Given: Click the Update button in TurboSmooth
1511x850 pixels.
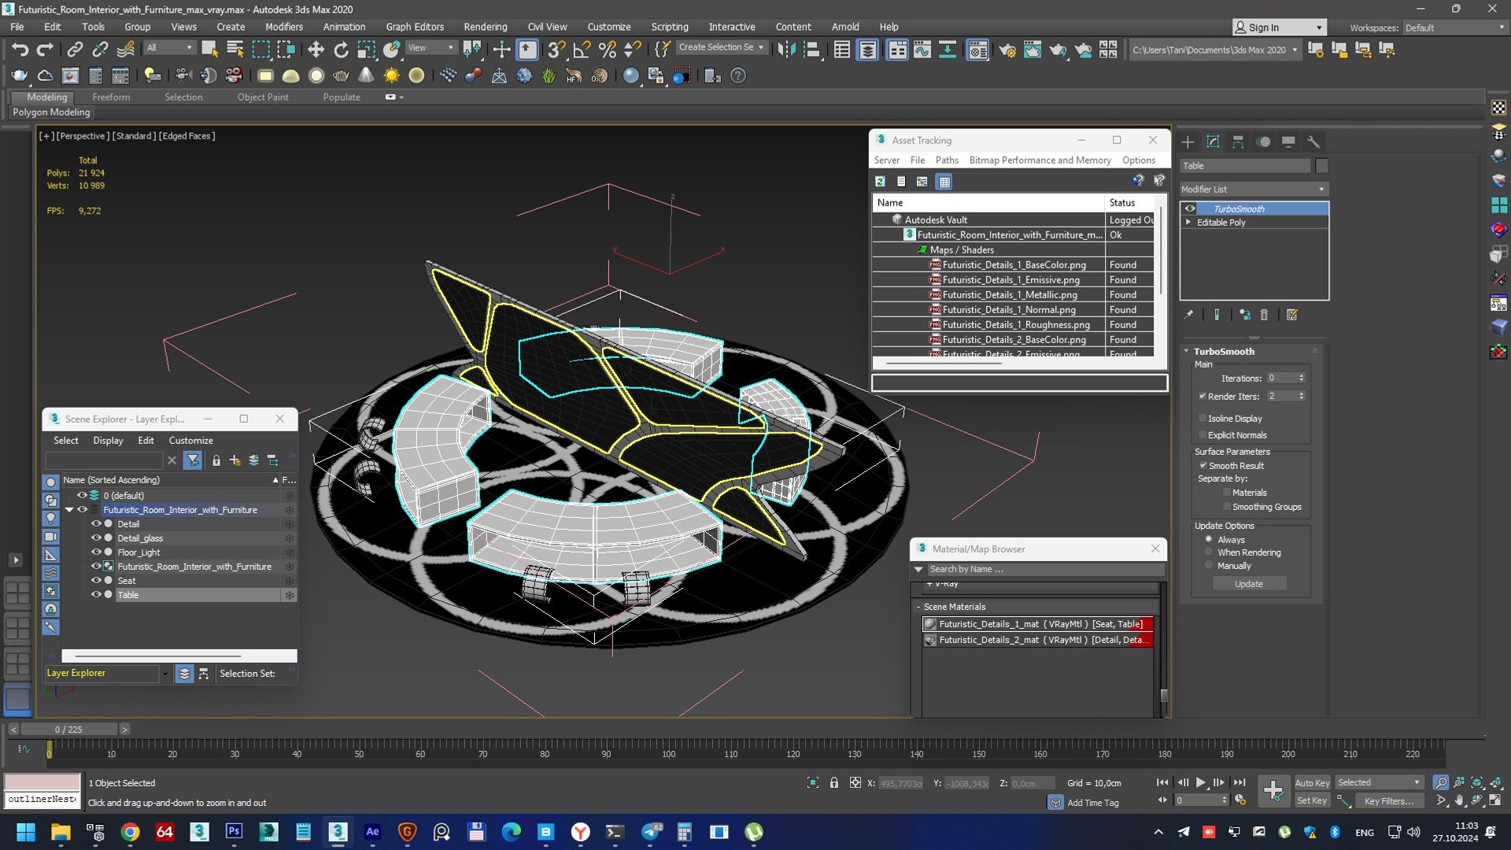Looking at the screenshot, I should [1248, 583].
